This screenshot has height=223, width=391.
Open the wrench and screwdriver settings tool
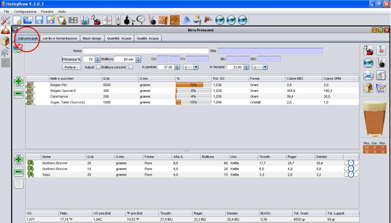5,20
